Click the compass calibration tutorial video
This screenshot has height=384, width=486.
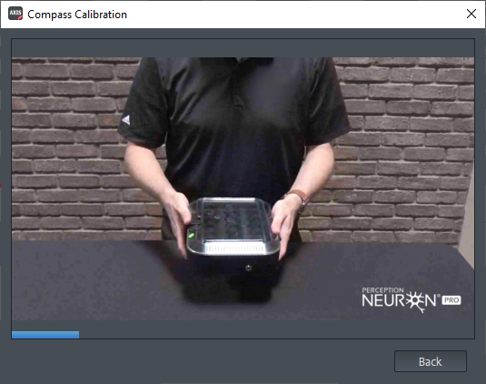click(243, 188)
